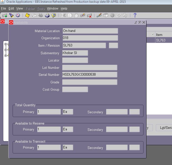This screenshot has width=172, height=165.
Task: Expand the topmost tree node plus sign
Action: click(6, 44)
